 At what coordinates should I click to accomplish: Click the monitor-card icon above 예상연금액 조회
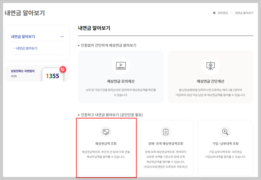click(x=106, y=132)
